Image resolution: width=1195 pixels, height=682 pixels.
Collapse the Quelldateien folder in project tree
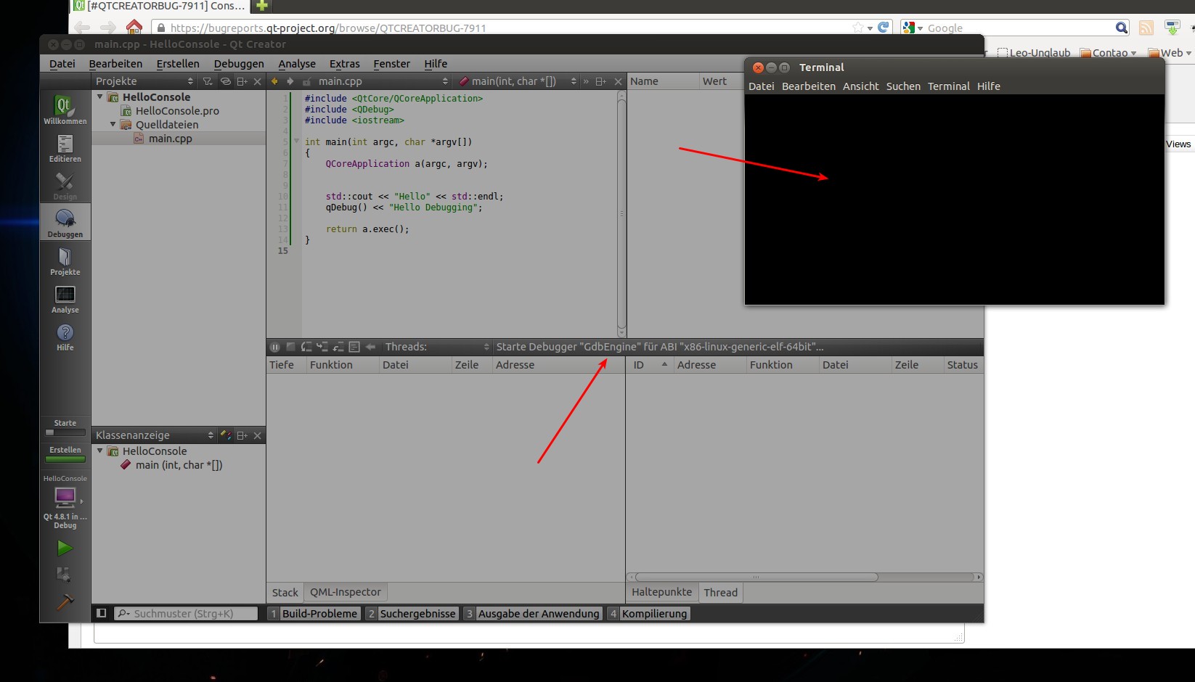tap(113, 125)
